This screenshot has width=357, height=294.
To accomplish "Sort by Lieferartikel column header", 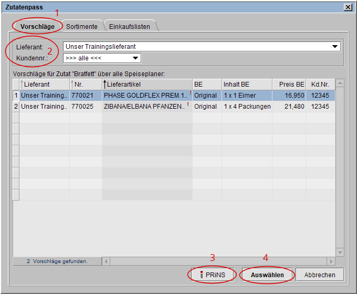I will [x=147, y=84].
